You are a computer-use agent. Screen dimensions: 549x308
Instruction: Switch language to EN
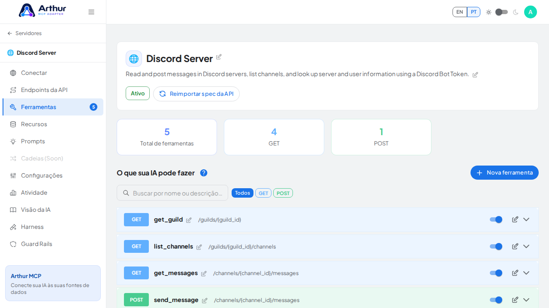[x=460, y=12]
